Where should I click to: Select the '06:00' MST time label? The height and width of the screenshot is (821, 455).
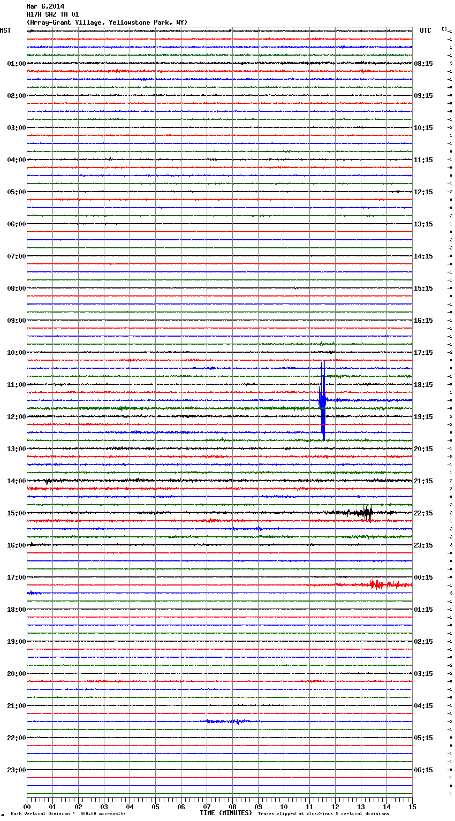click(17, 224)
